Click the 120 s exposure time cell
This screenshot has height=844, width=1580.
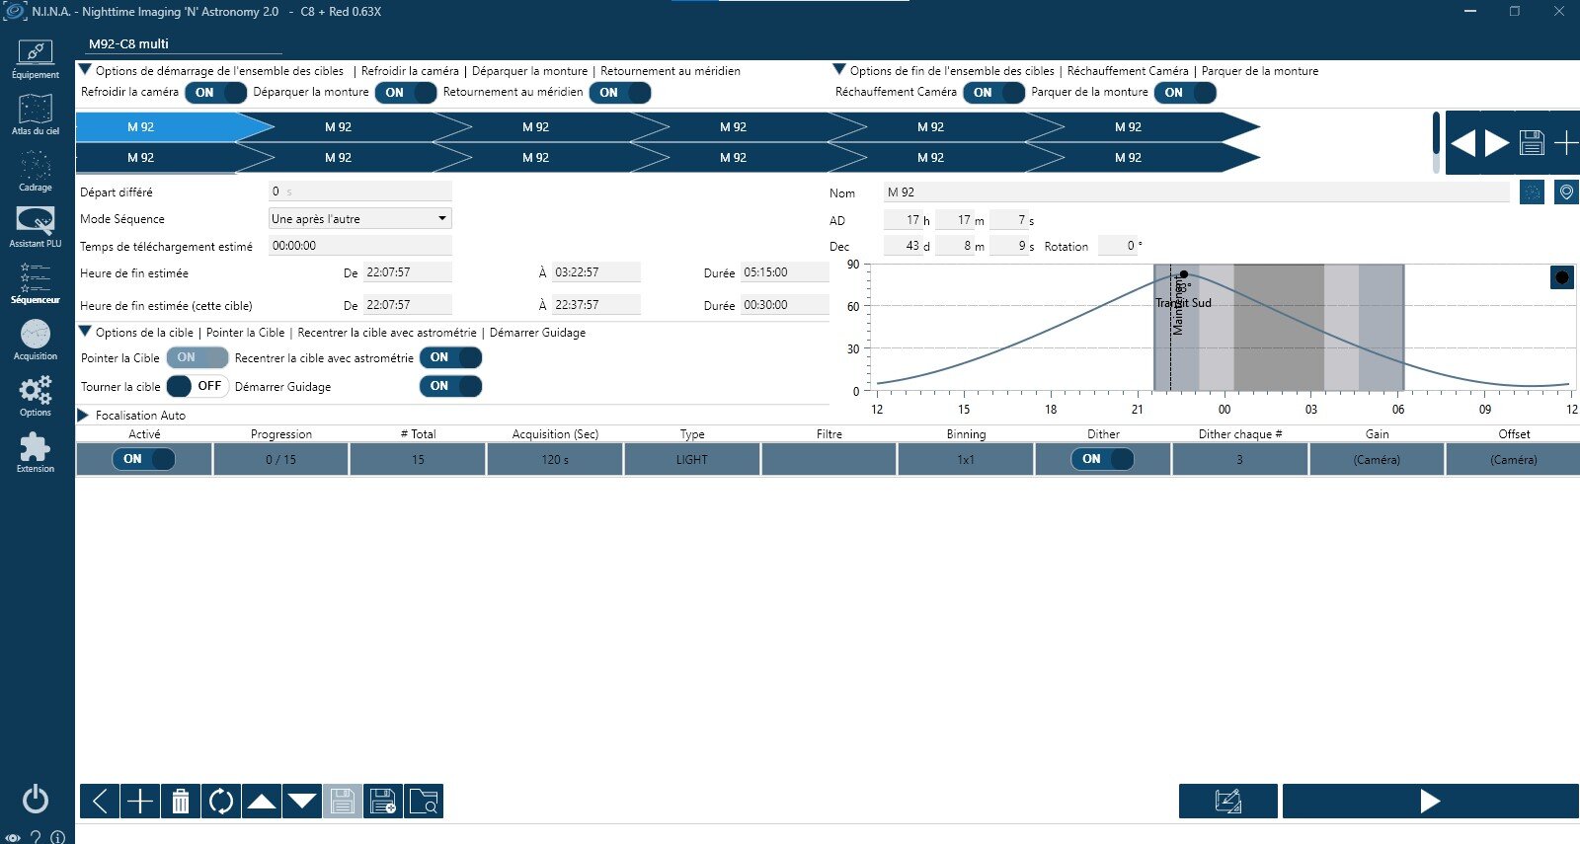[x=555, y=459]
